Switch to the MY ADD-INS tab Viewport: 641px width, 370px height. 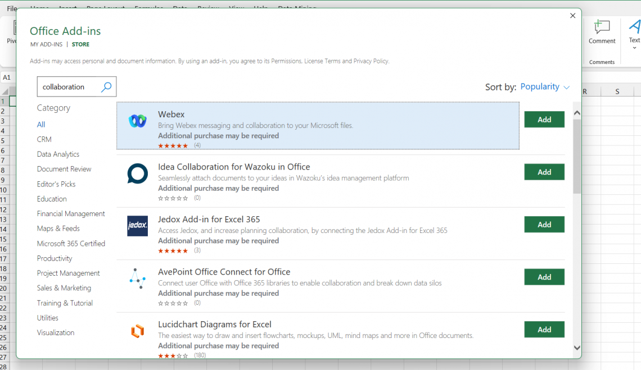46,44
